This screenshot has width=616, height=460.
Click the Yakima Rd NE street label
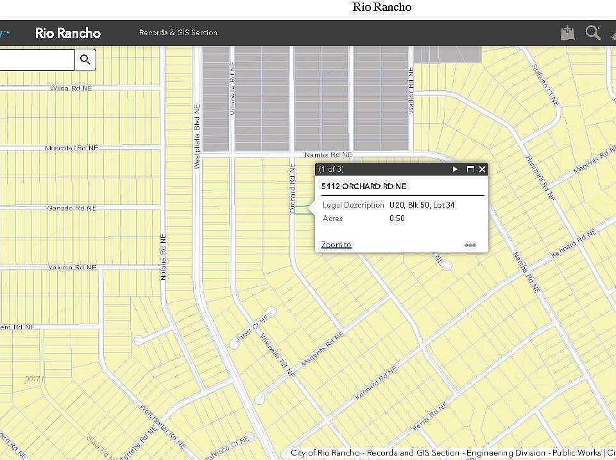pos(72,267)
